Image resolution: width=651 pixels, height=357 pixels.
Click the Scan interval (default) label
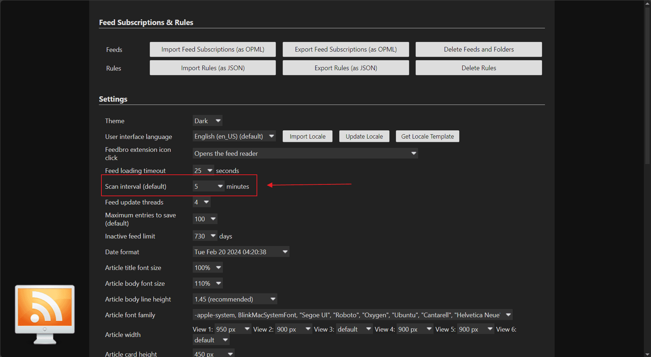tap(135, 186)
